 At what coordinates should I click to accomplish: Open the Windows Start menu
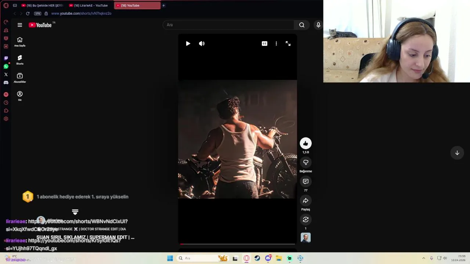[x=170, y=258]
